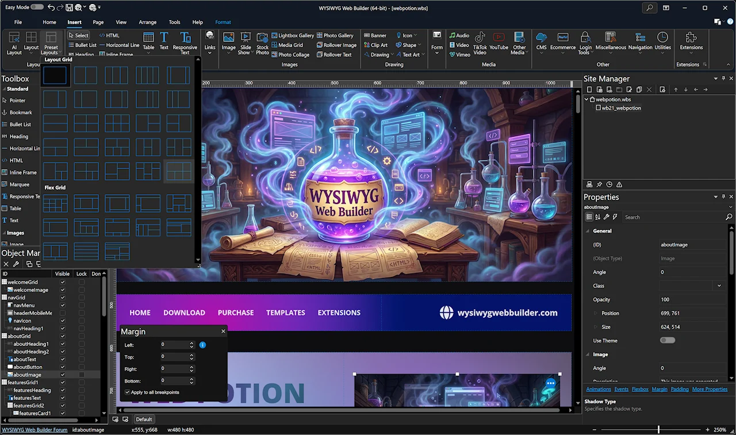Toggle Easy Mode switch
736x435 pixels.
[x=37, y=7]
